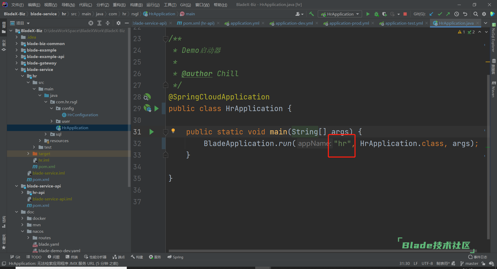Close the HrApplication.java tab
This screenshot has width=497, height=269.
click(x=478, y=23)
